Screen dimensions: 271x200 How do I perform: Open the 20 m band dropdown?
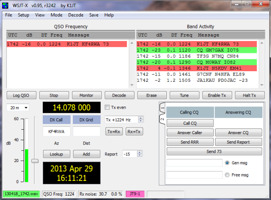tap(17, 107)
